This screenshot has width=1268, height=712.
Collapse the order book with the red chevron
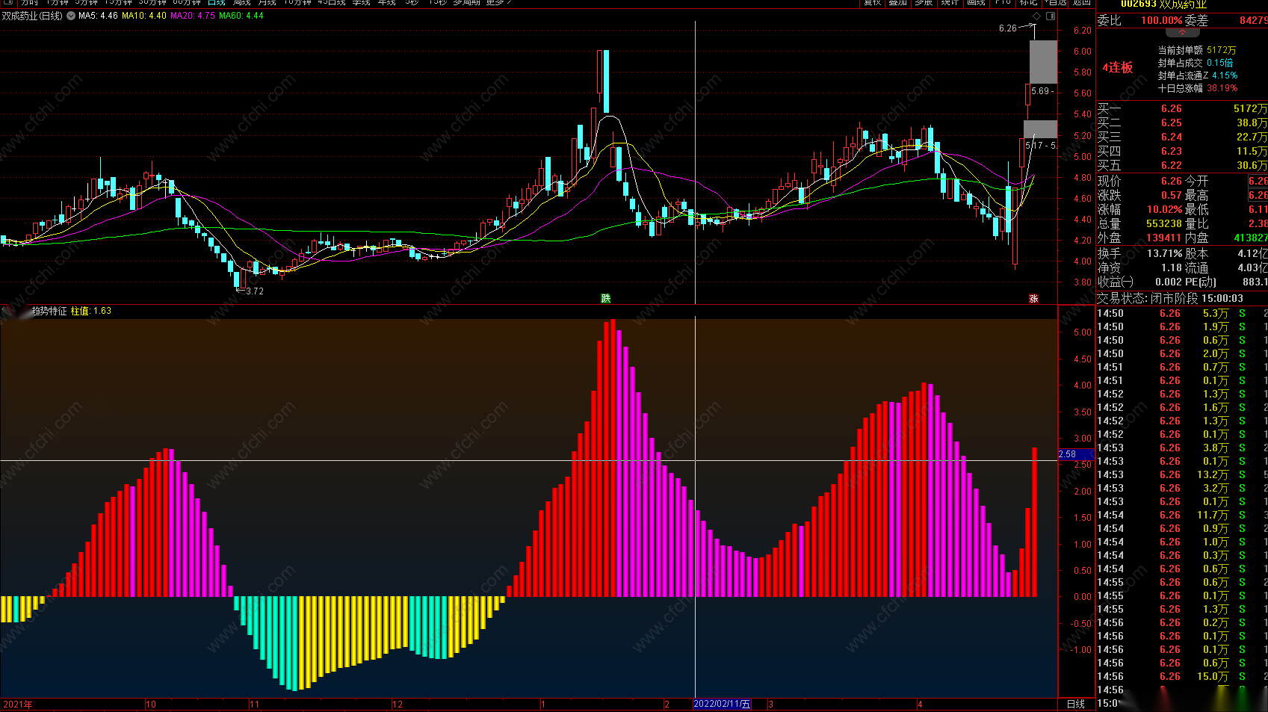click(1182, 32)
